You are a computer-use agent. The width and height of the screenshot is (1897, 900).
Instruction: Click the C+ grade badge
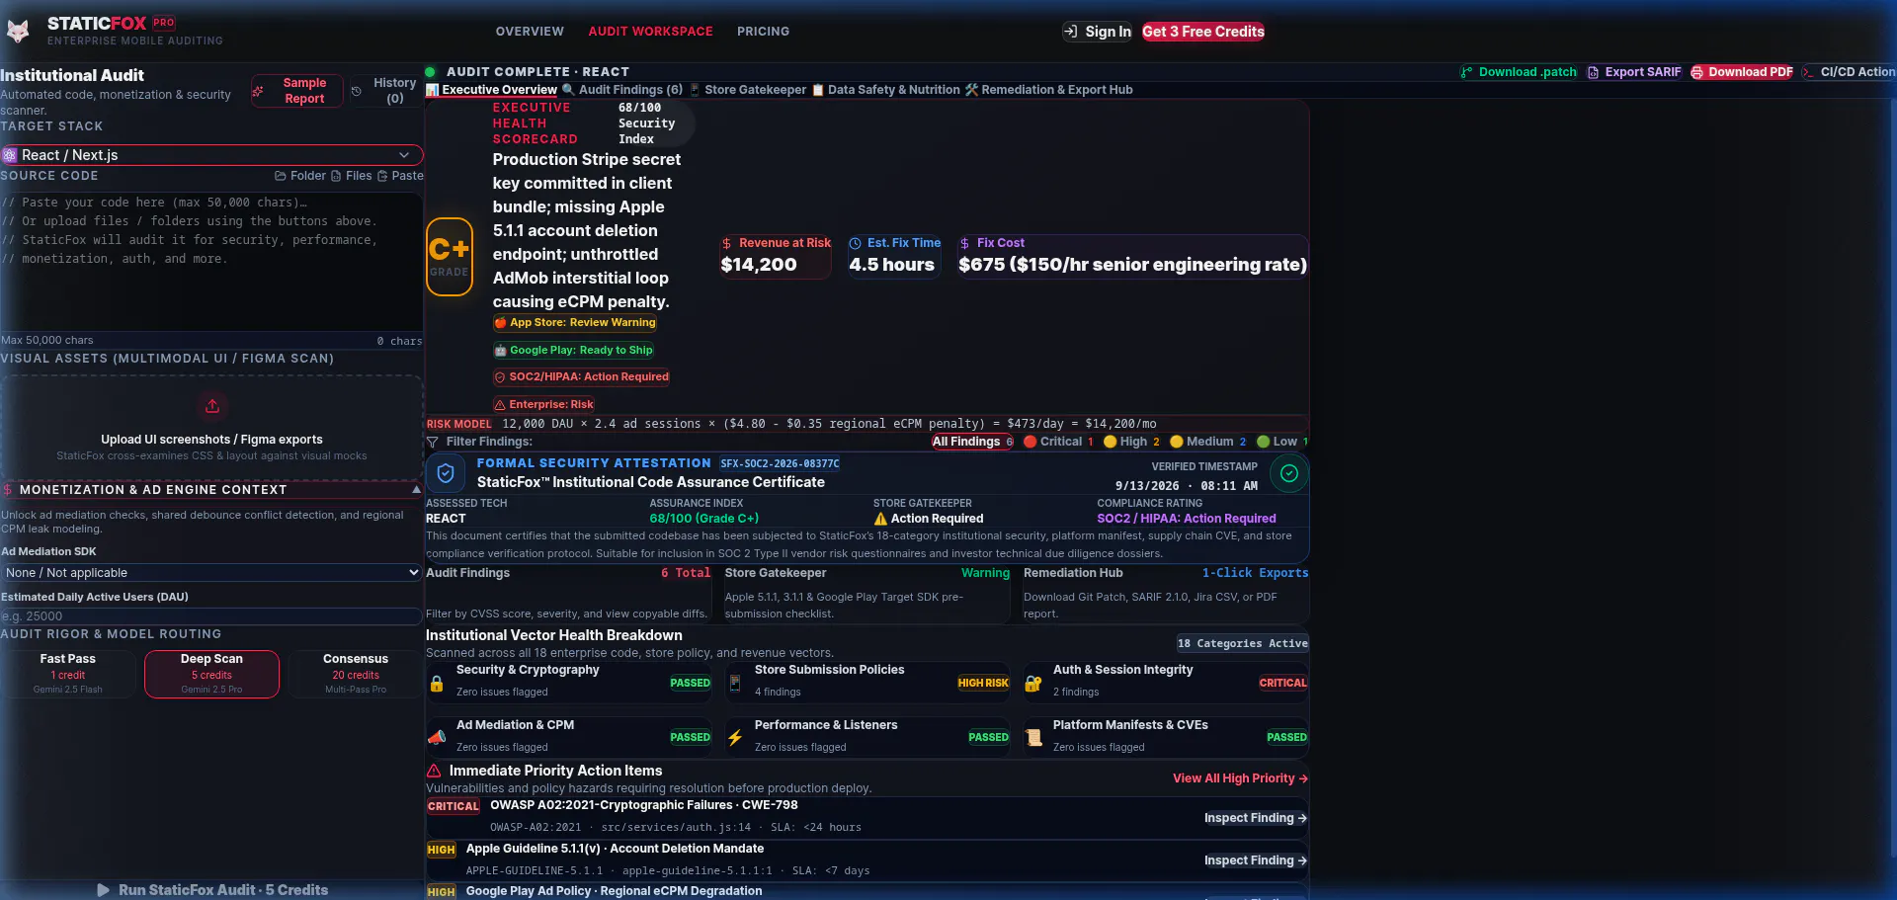pyautogui.click(x=450, y=257)
